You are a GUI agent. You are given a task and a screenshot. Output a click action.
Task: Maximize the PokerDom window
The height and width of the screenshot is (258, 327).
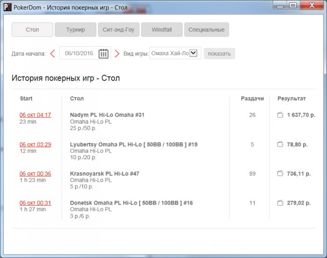click(293, 5)
